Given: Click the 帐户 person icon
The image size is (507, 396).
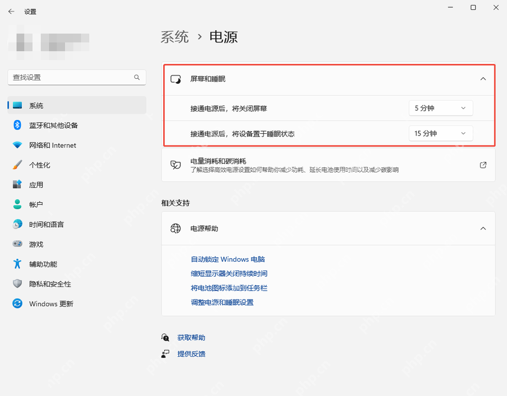Looking at the screenshot, I should (x=17, y=204).
